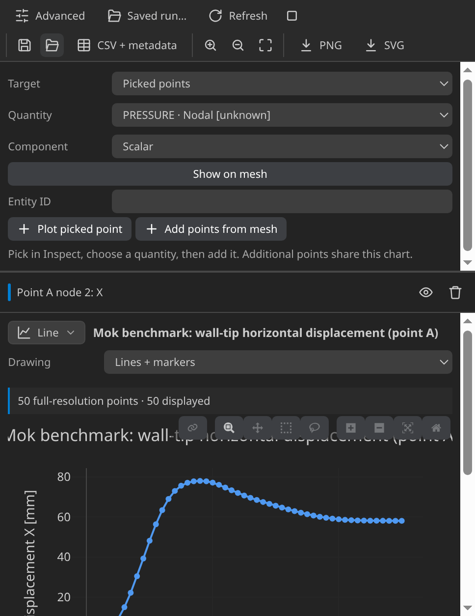Viewport: 475px width, 616px height.
Task: Open the Line chart type dropdown
Action: (x=47, y=333)
